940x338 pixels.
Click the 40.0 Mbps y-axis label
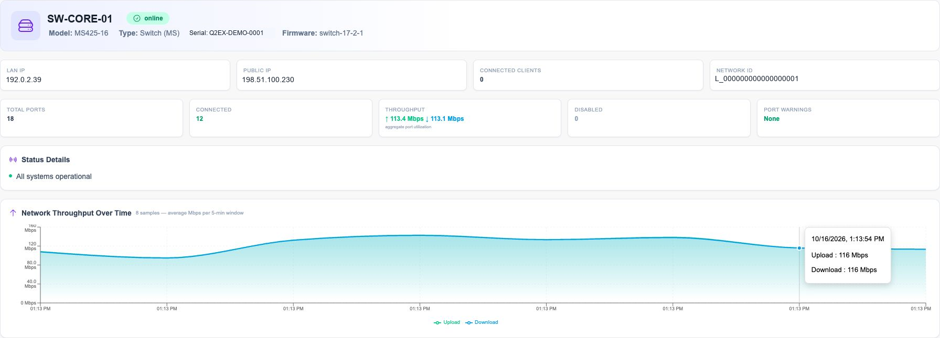pos(31,284)
